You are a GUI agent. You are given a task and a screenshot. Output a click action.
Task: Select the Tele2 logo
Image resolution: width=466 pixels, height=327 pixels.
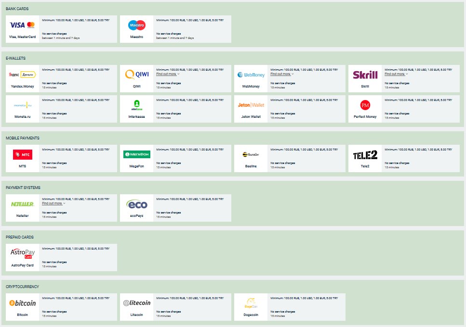click(x=365, y=155)
